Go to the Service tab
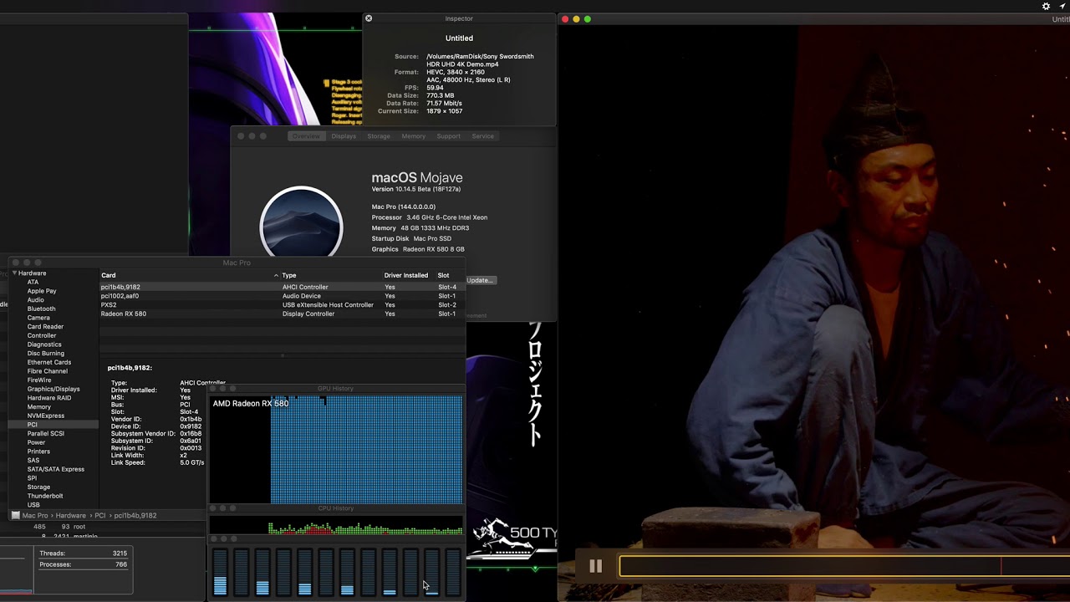The width and height of the screenshot is (1070, 602). tap(482, 136)
